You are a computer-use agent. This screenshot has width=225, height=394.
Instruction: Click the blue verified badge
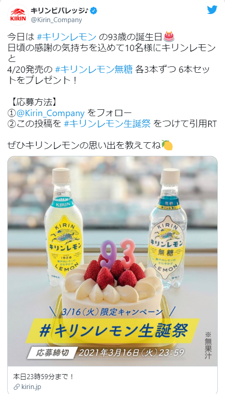[x=94, y=11]
